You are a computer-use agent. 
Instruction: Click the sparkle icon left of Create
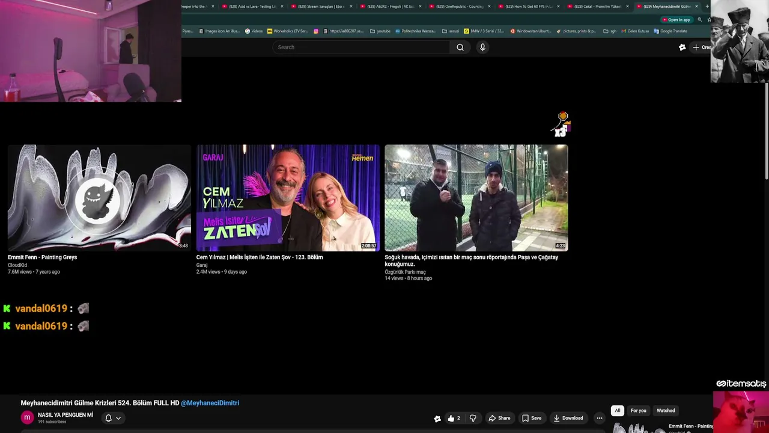(x=682, y=48)
